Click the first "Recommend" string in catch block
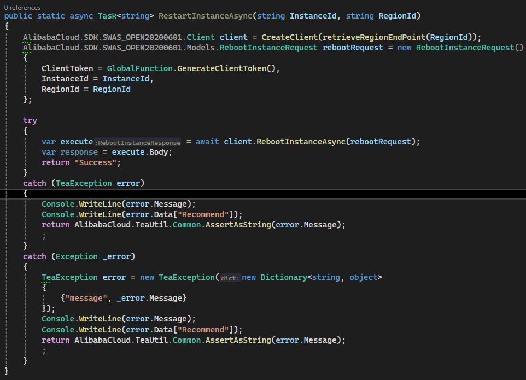The height and width of the screenshot is (380, 526). pyautogui.click(x=203, y=215)
